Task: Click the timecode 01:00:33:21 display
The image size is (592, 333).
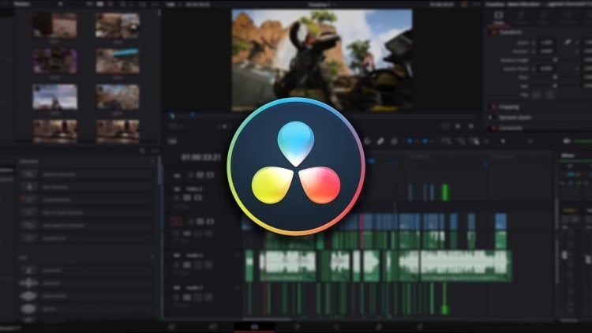Action: click(200, 158)
